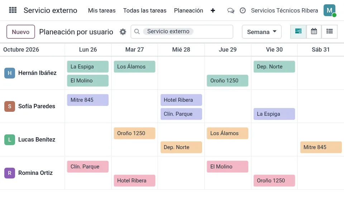
Task: Open Sofía's Clín. Parque task on Wednesday
Action: pyautogui.click(x=181, y=114)
